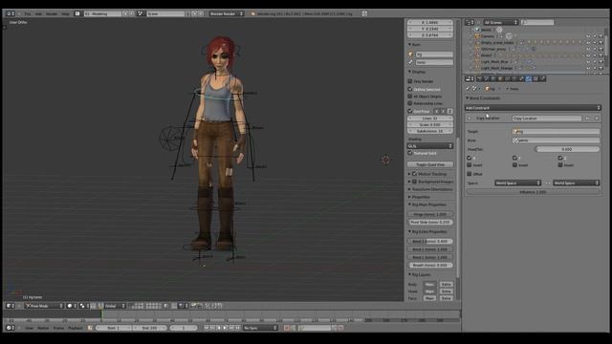Click the Scene name field in header
The width and height of the screenshot is (612, 344).
point(165,13)
